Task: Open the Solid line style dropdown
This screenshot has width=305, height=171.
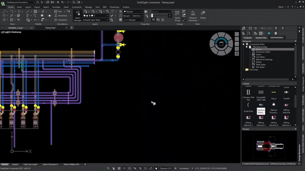Action: click(133, 16)
